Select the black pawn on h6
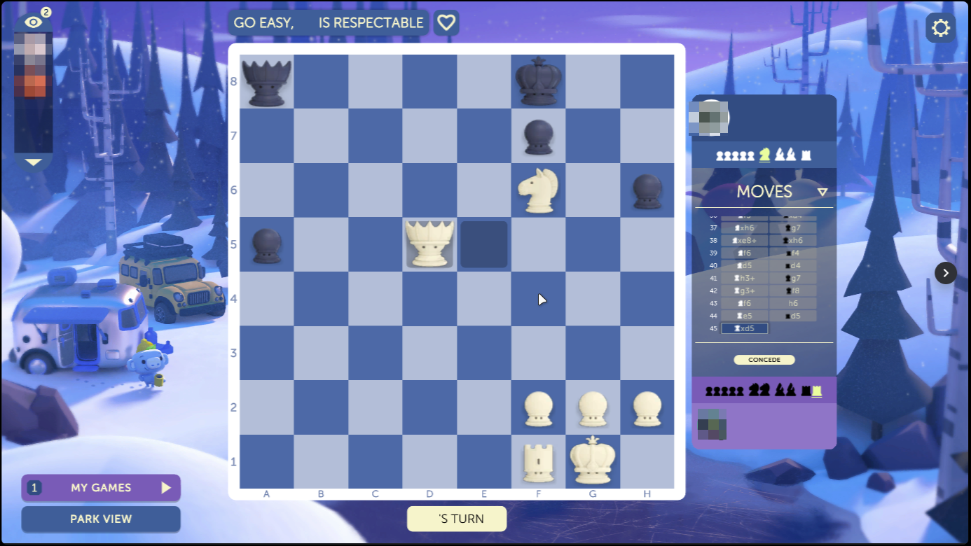Viewport: 971px width, 546px height. 647,190
